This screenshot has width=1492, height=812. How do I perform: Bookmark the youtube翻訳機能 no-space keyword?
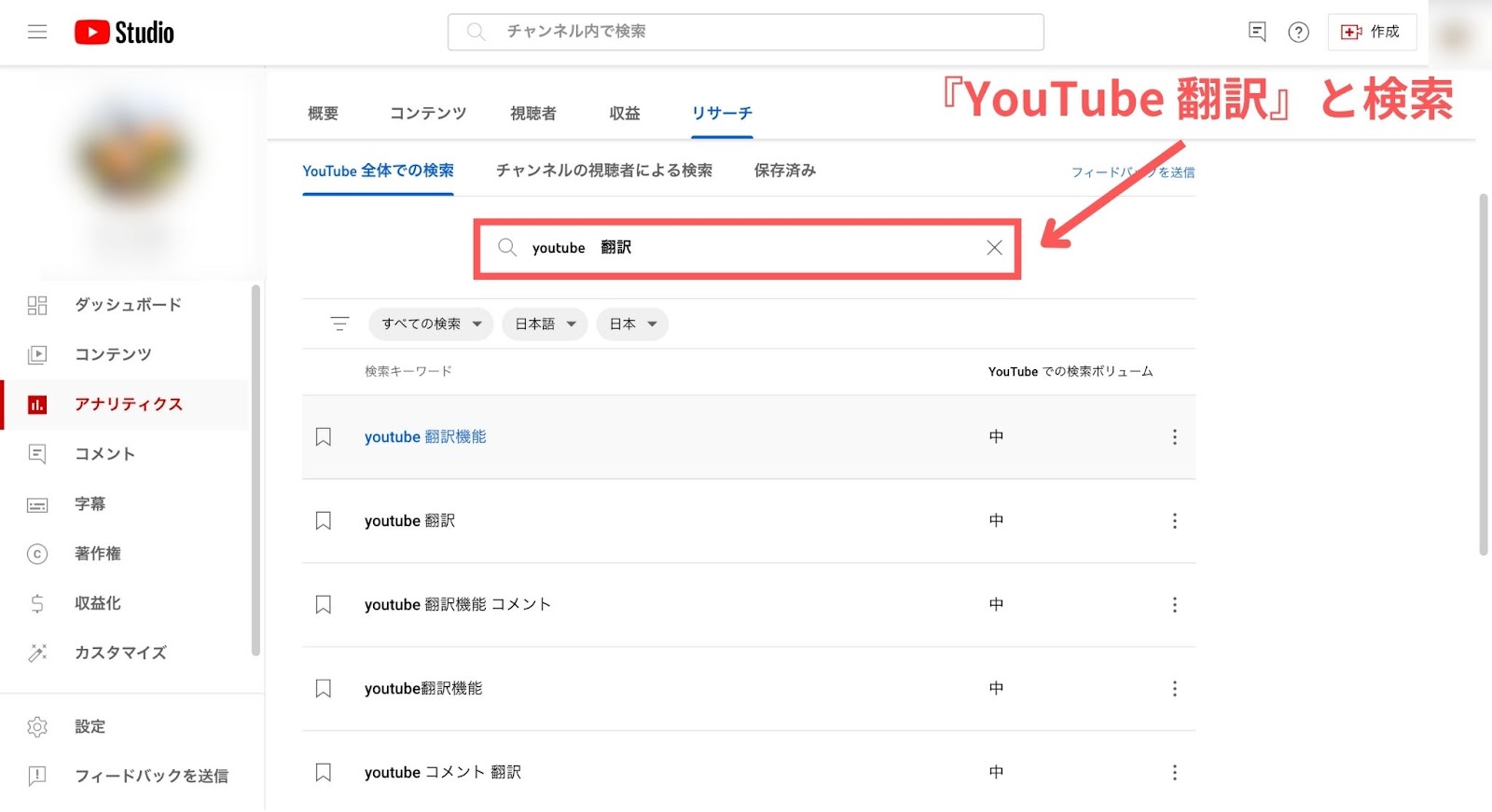tap(324, 688)
